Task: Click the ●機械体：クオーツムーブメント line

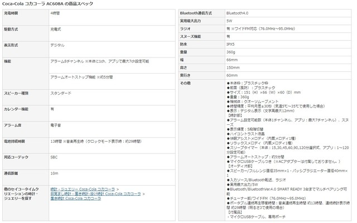Action: click(x=253, y=101)
